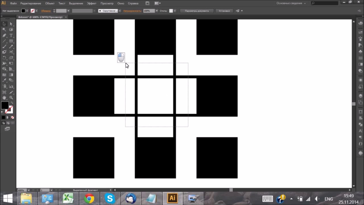Viewport: 364px width, 205px height.
Task: Select the Magic Wand tool
Action: tap(4, 30)
